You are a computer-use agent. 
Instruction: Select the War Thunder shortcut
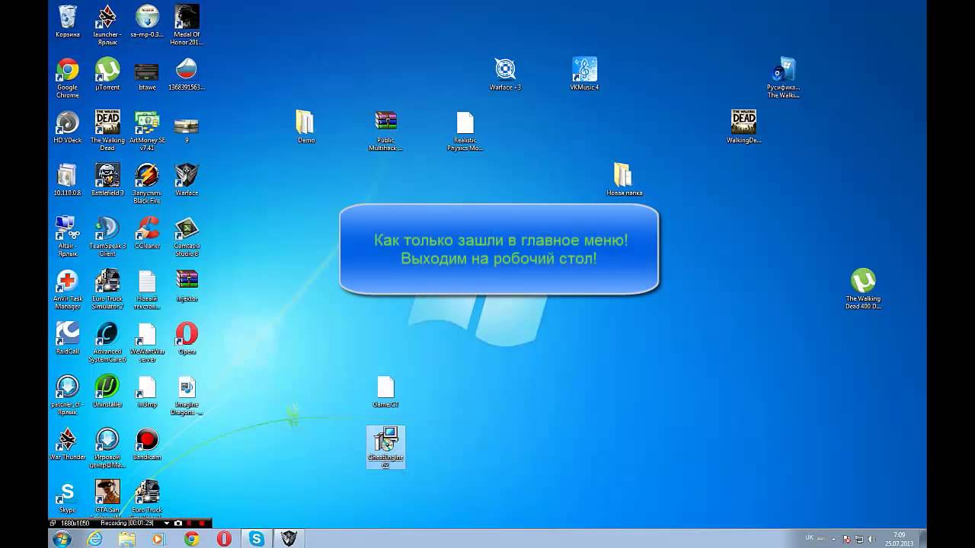[67, 444]
